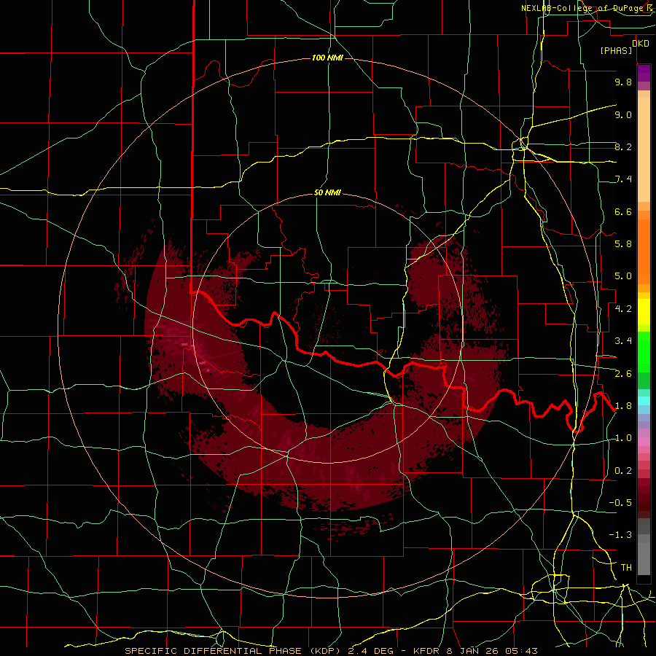This screenshot has width=656, height=656.
Task: Select the 0.2 scale label
Action: point(623,471)
